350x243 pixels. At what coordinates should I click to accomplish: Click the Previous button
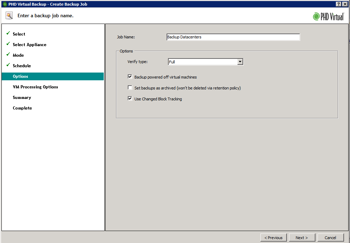273,238
